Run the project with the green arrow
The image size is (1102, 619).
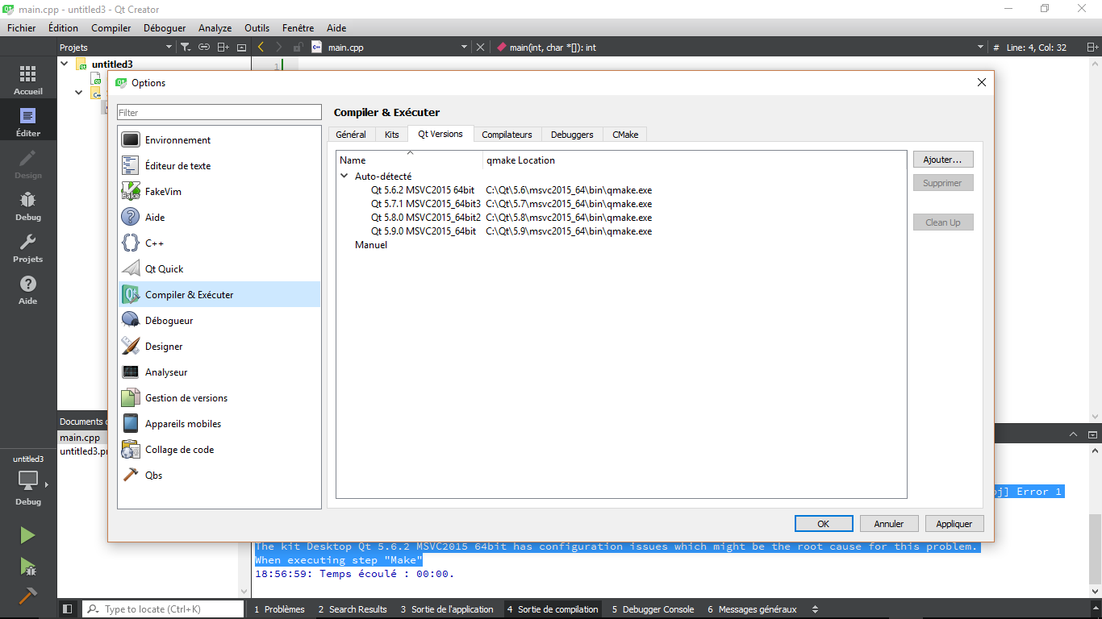click(27, 535)
